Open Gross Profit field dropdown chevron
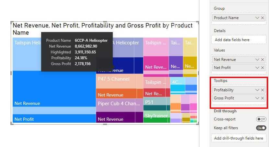The width and height of the screenshot is (269, 147). coord(257,98)
